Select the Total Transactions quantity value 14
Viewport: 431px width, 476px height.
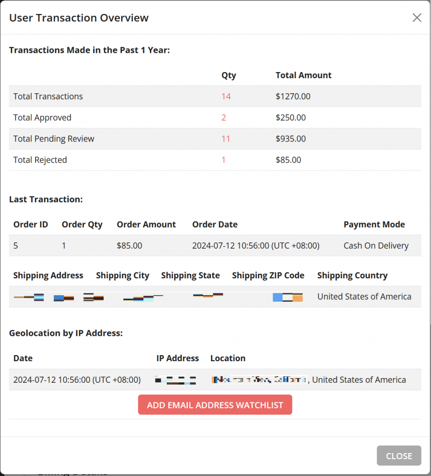point(226,97)
